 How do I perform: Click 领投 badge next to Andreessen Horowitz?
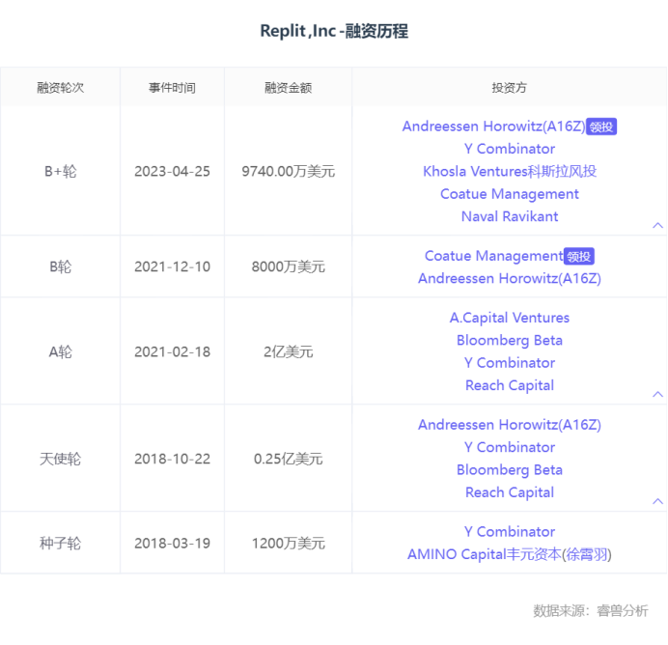(601, 126)
